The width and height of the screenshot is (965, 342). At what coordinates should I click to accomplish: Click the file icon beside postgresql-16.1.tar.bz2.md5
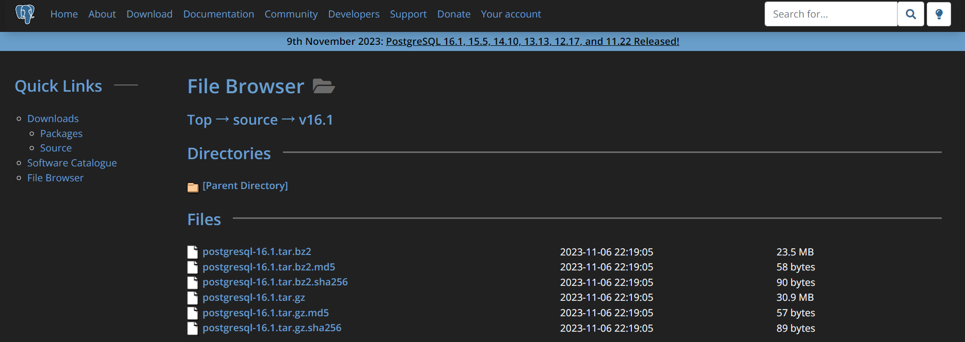point(193,267)
